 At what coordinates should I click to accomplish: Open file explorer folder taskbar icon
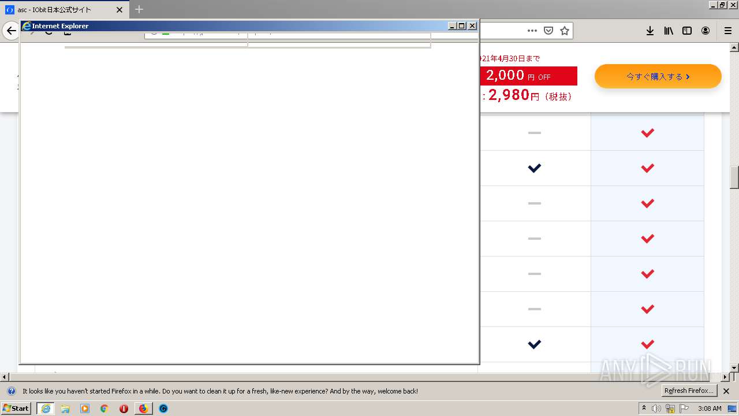point(65,408)
